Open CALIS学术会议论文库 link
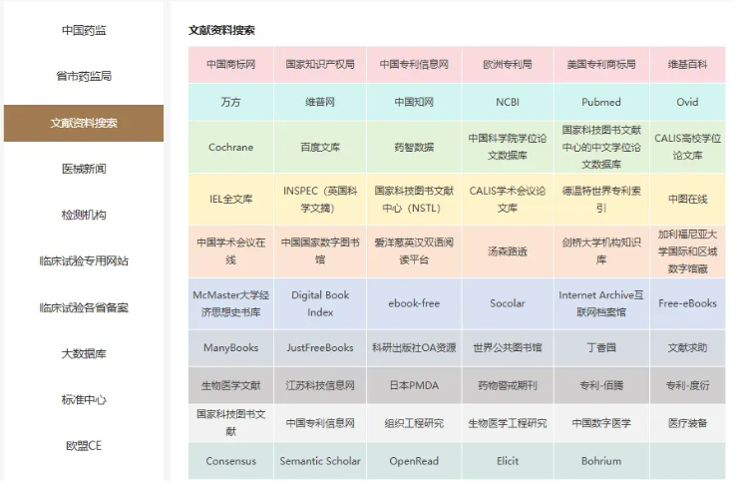Image resolution: width=742 pixels, height=488 pixels. (x=514, y=202)
